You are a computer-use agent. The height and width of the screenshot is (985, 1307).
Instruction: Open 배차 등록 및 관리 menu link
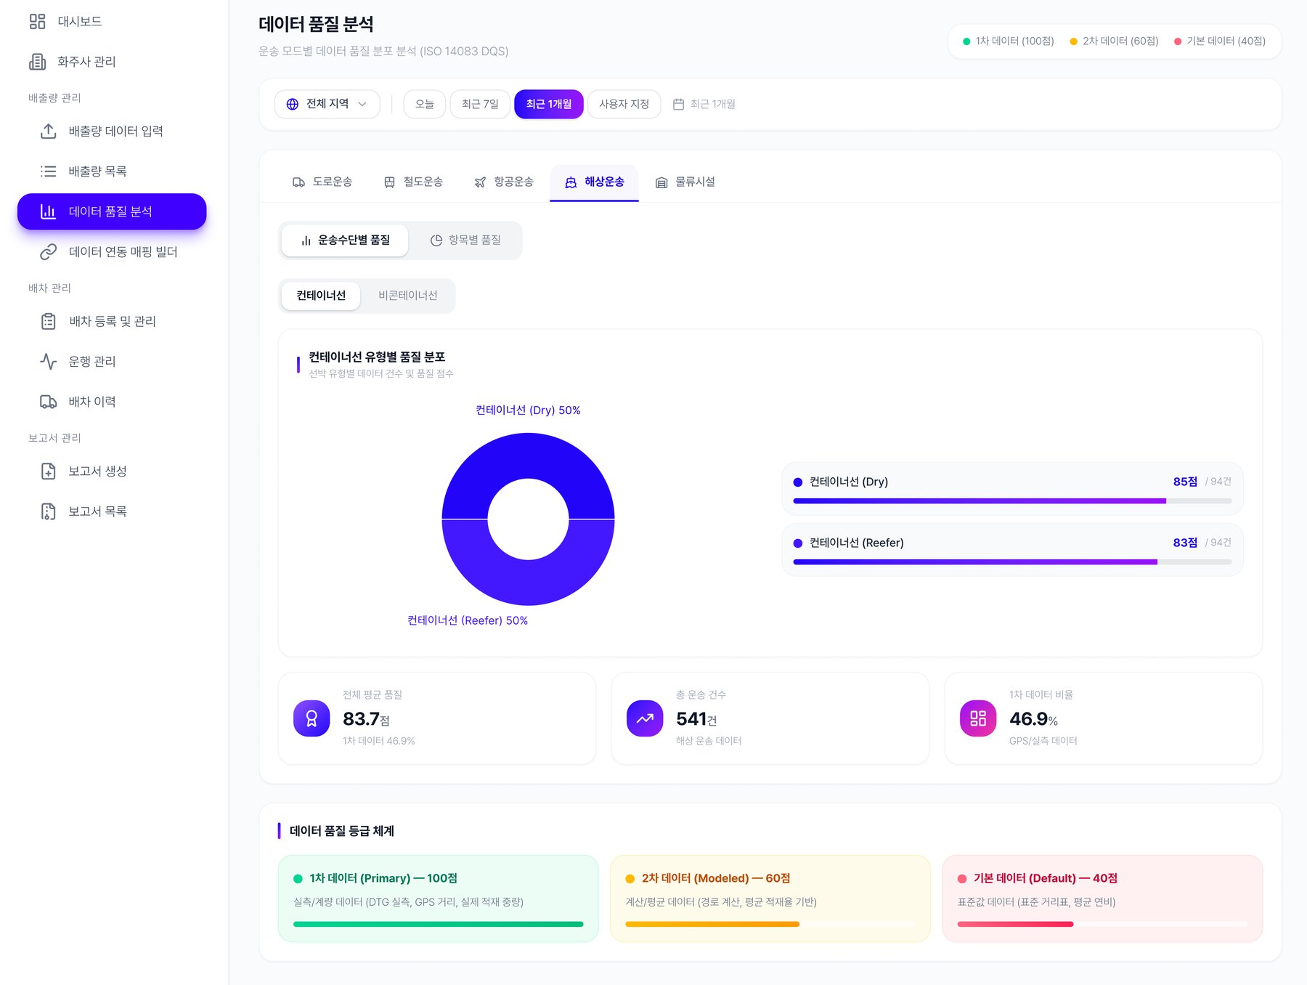pos(112,321)
